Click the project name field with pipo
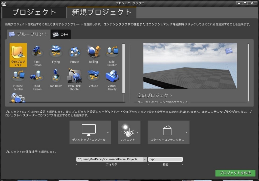The height and width of the screenshot is (181, 259). tap(165, 159)
